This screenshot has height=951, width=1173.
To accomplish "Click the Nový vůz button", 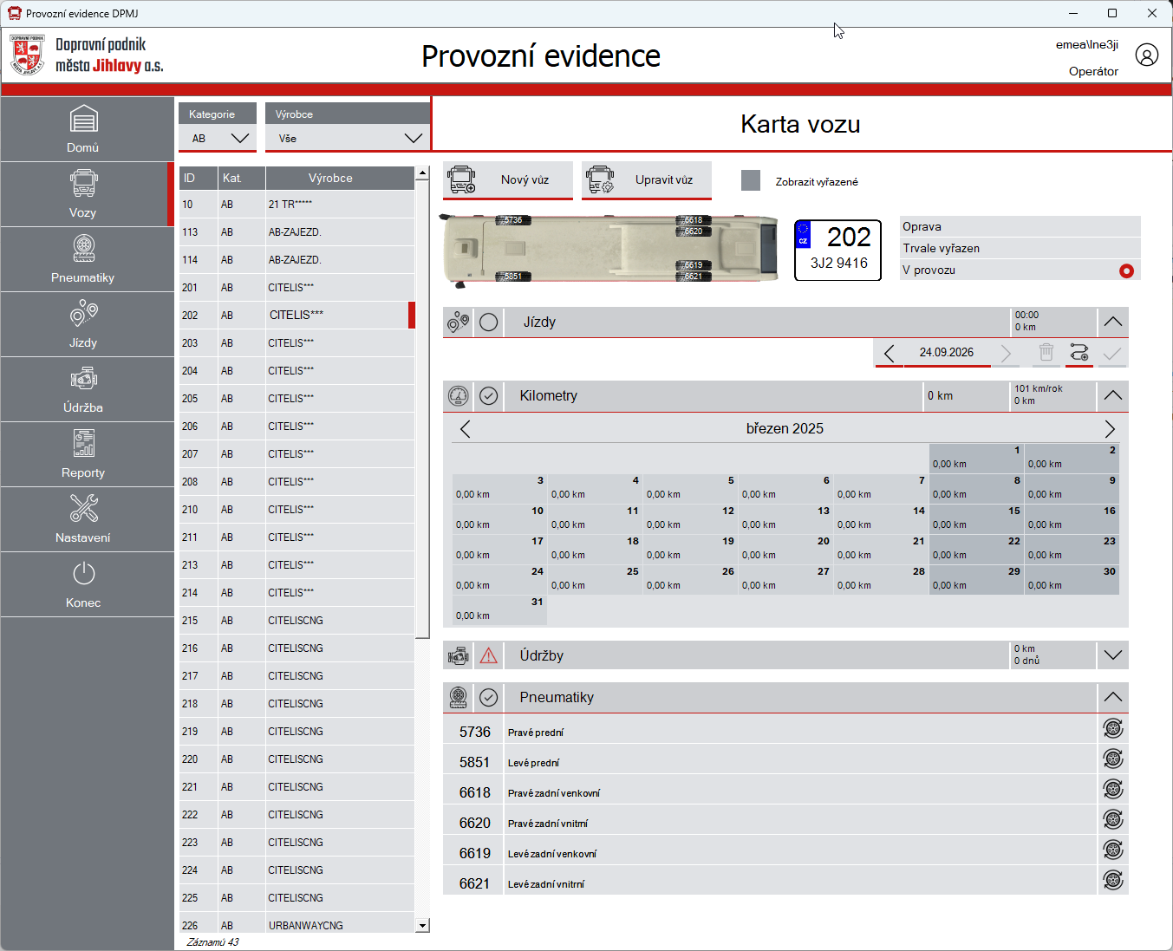I will [508, 180].
